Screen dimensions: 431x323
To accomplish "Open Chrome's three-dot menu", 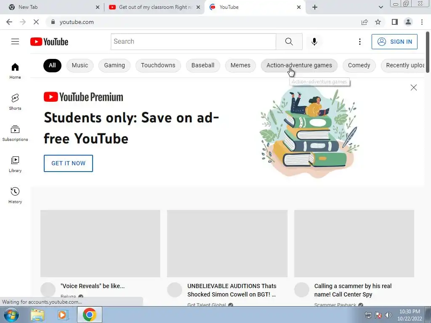I will 422,22.
